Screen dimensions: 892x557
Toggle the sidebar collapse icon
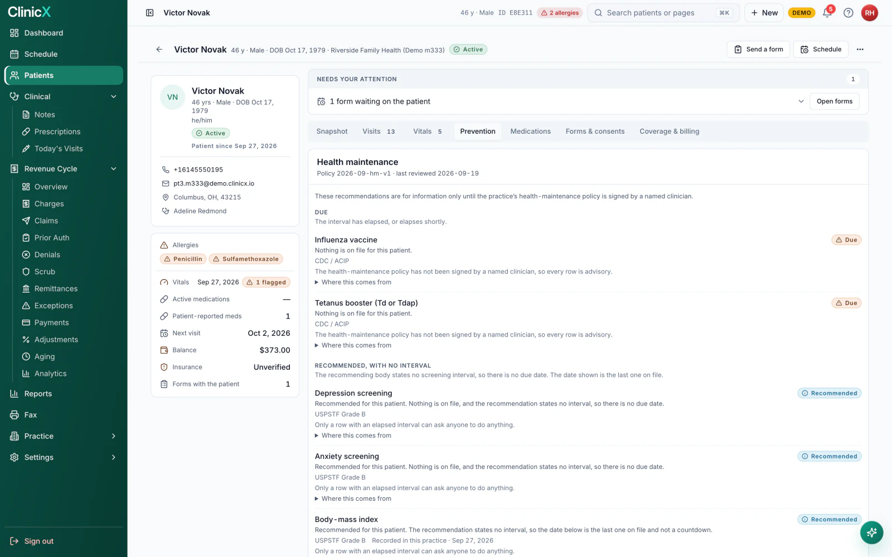[x=150, y=13]
